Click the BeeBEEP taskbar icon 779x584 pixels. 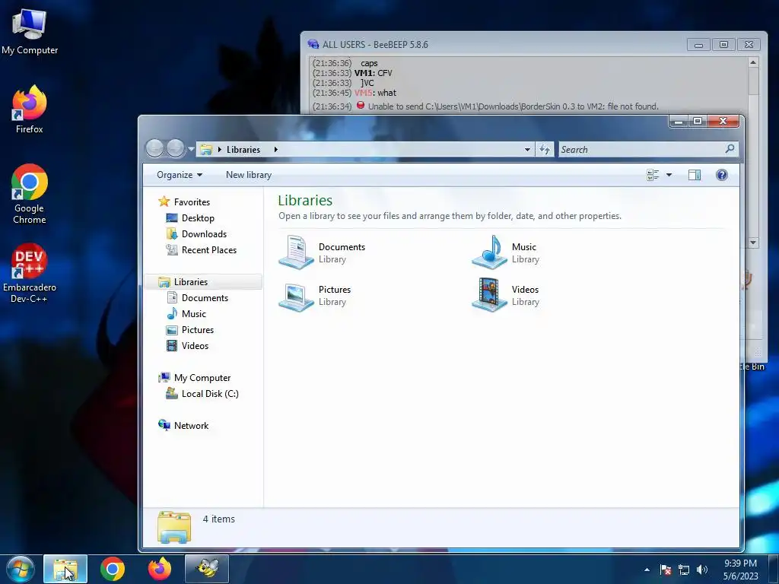click(x=207, y=569)
